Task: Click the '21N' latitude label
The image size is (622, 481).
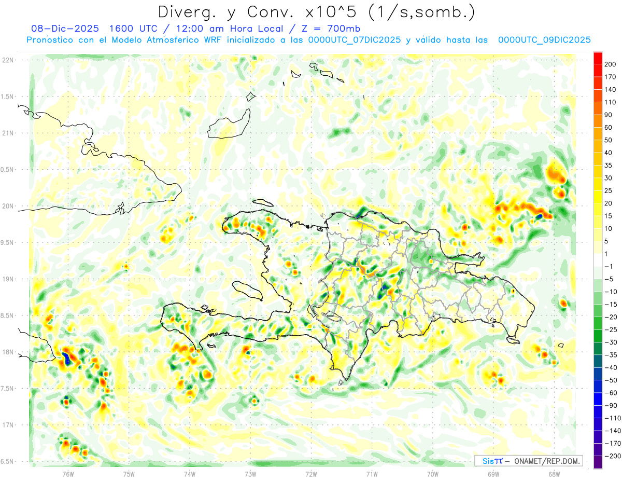Action: 7,133
